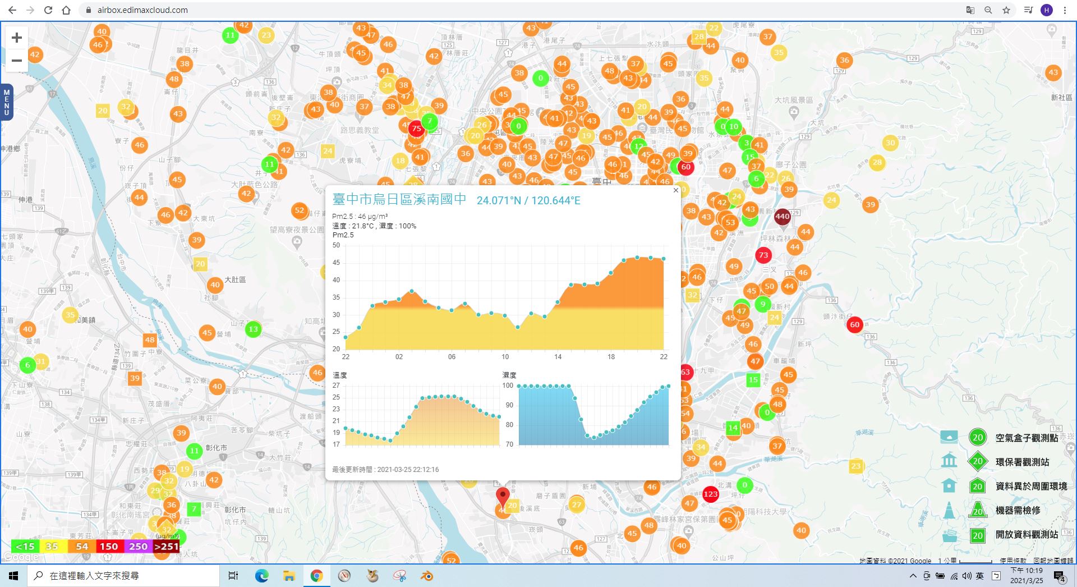
Task: Open Task View on the taskbar
Action: (233, 576)
